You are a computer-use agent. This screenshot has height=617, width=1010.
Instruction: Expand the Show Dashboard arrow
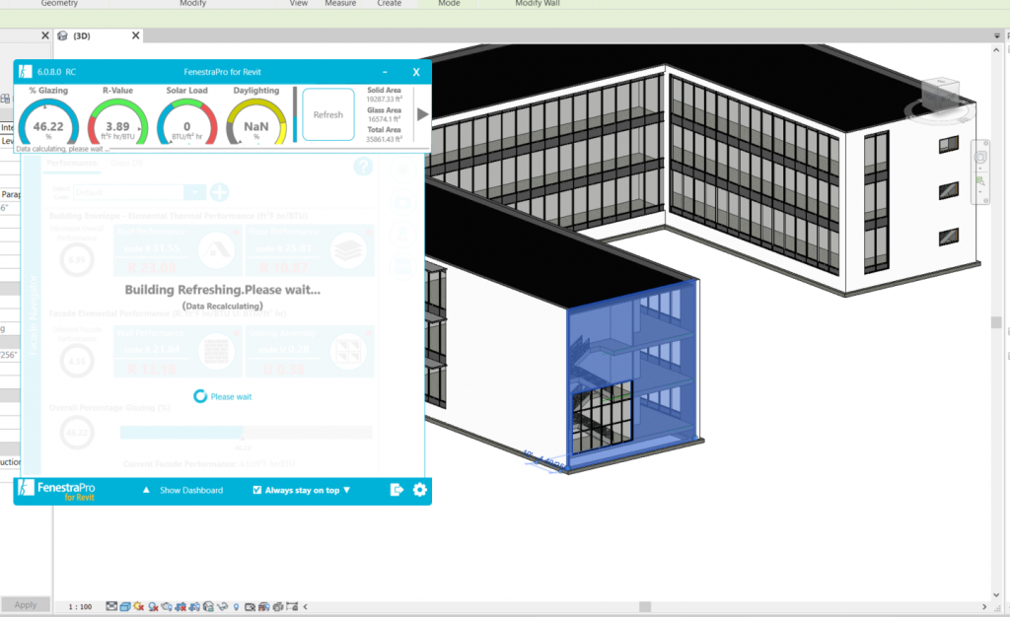click(146, 490)
